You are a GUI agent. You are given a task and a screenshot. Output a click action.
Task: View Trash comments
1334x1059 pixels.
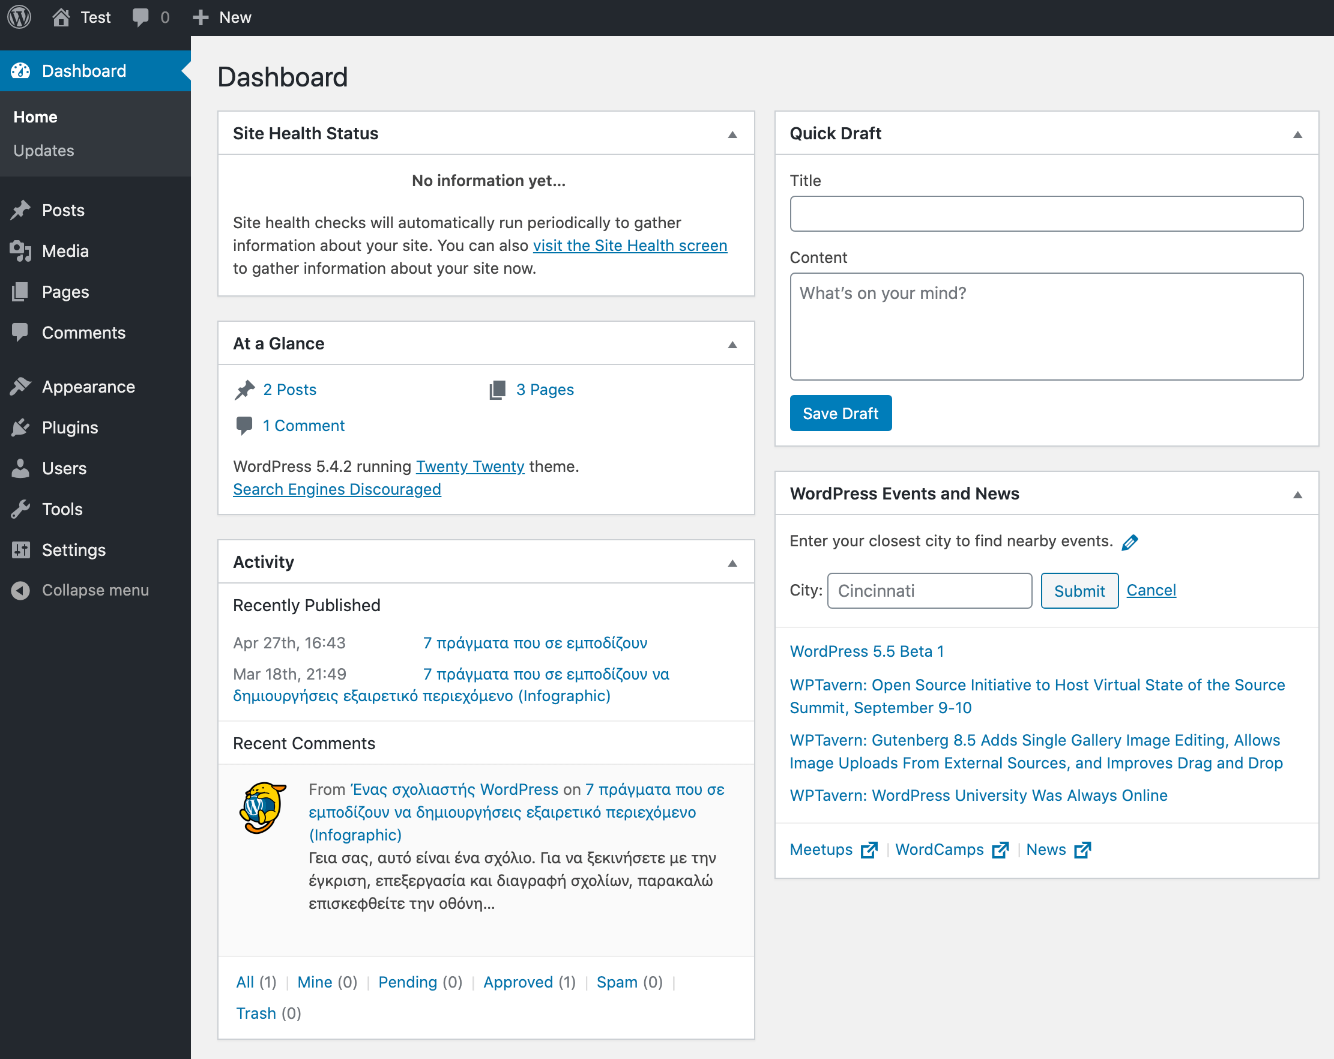256,1013
